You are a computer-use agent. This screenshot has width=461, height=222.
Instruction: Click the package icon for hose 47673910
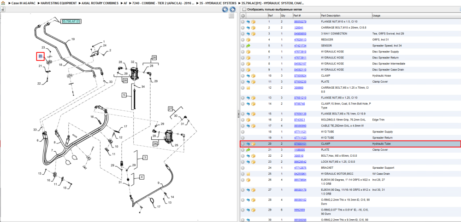pos(248,51)
